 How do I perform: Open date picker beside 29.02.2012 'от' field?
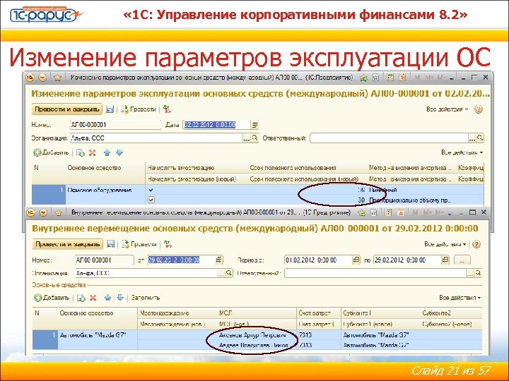click(219, 260)
